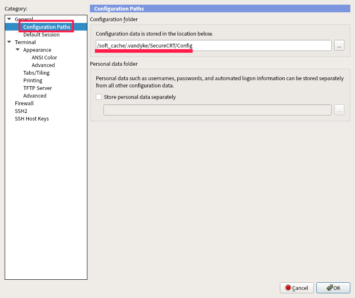The height and width of the screenshot is (298, 355).
Task: Select the SSH2 category
Action: 21,111
